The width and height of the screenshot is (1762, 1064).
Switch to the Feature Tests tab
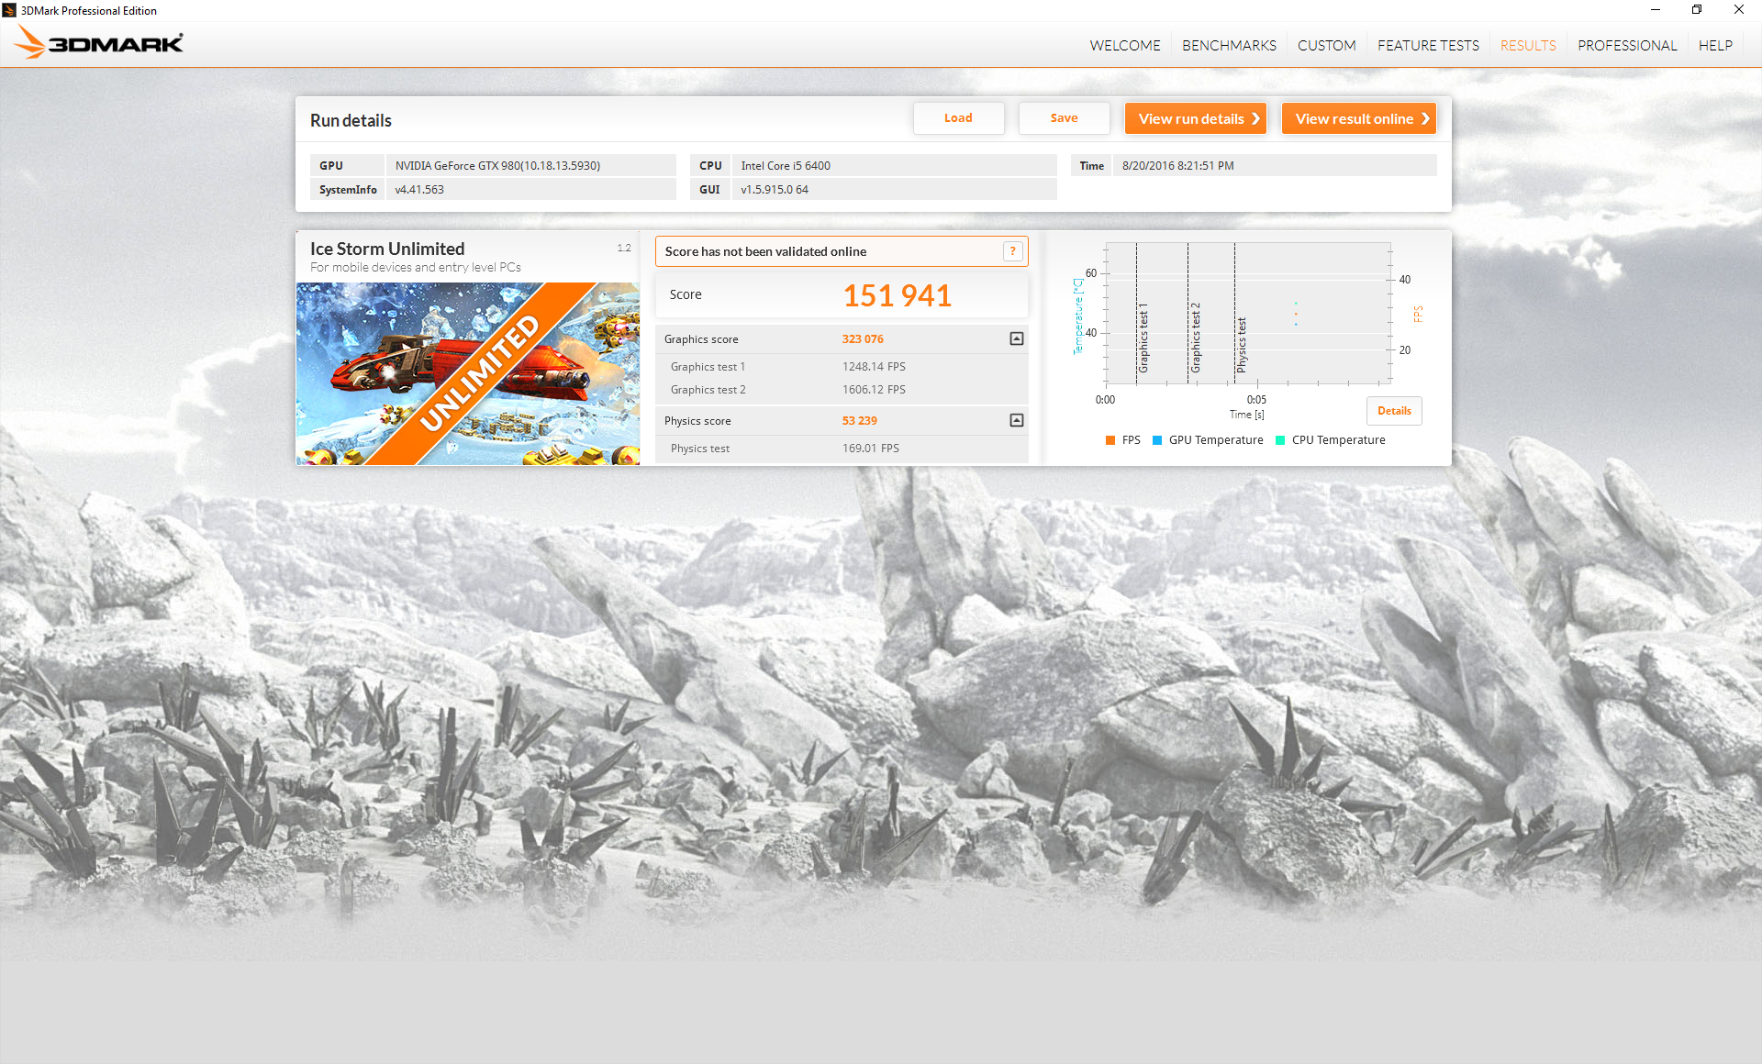(1427, 45)
